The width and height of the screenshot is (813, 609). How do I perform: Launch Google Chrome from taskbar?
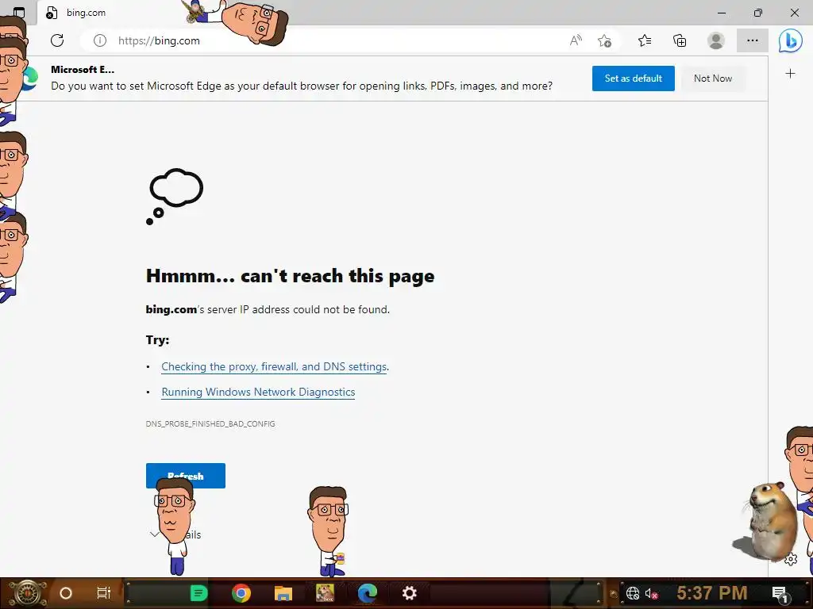(x=241, y=593)
